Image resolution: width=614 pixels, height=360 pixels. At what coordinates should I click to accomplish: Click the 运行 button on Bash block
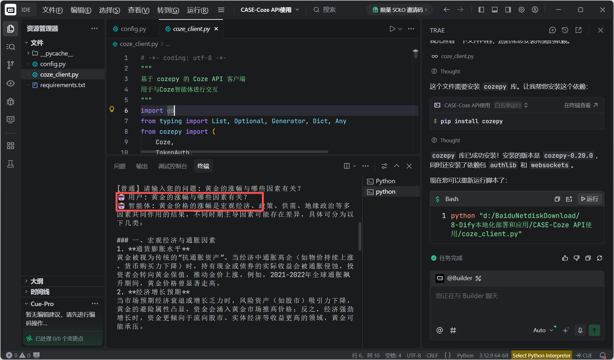[x=589, y=199]
